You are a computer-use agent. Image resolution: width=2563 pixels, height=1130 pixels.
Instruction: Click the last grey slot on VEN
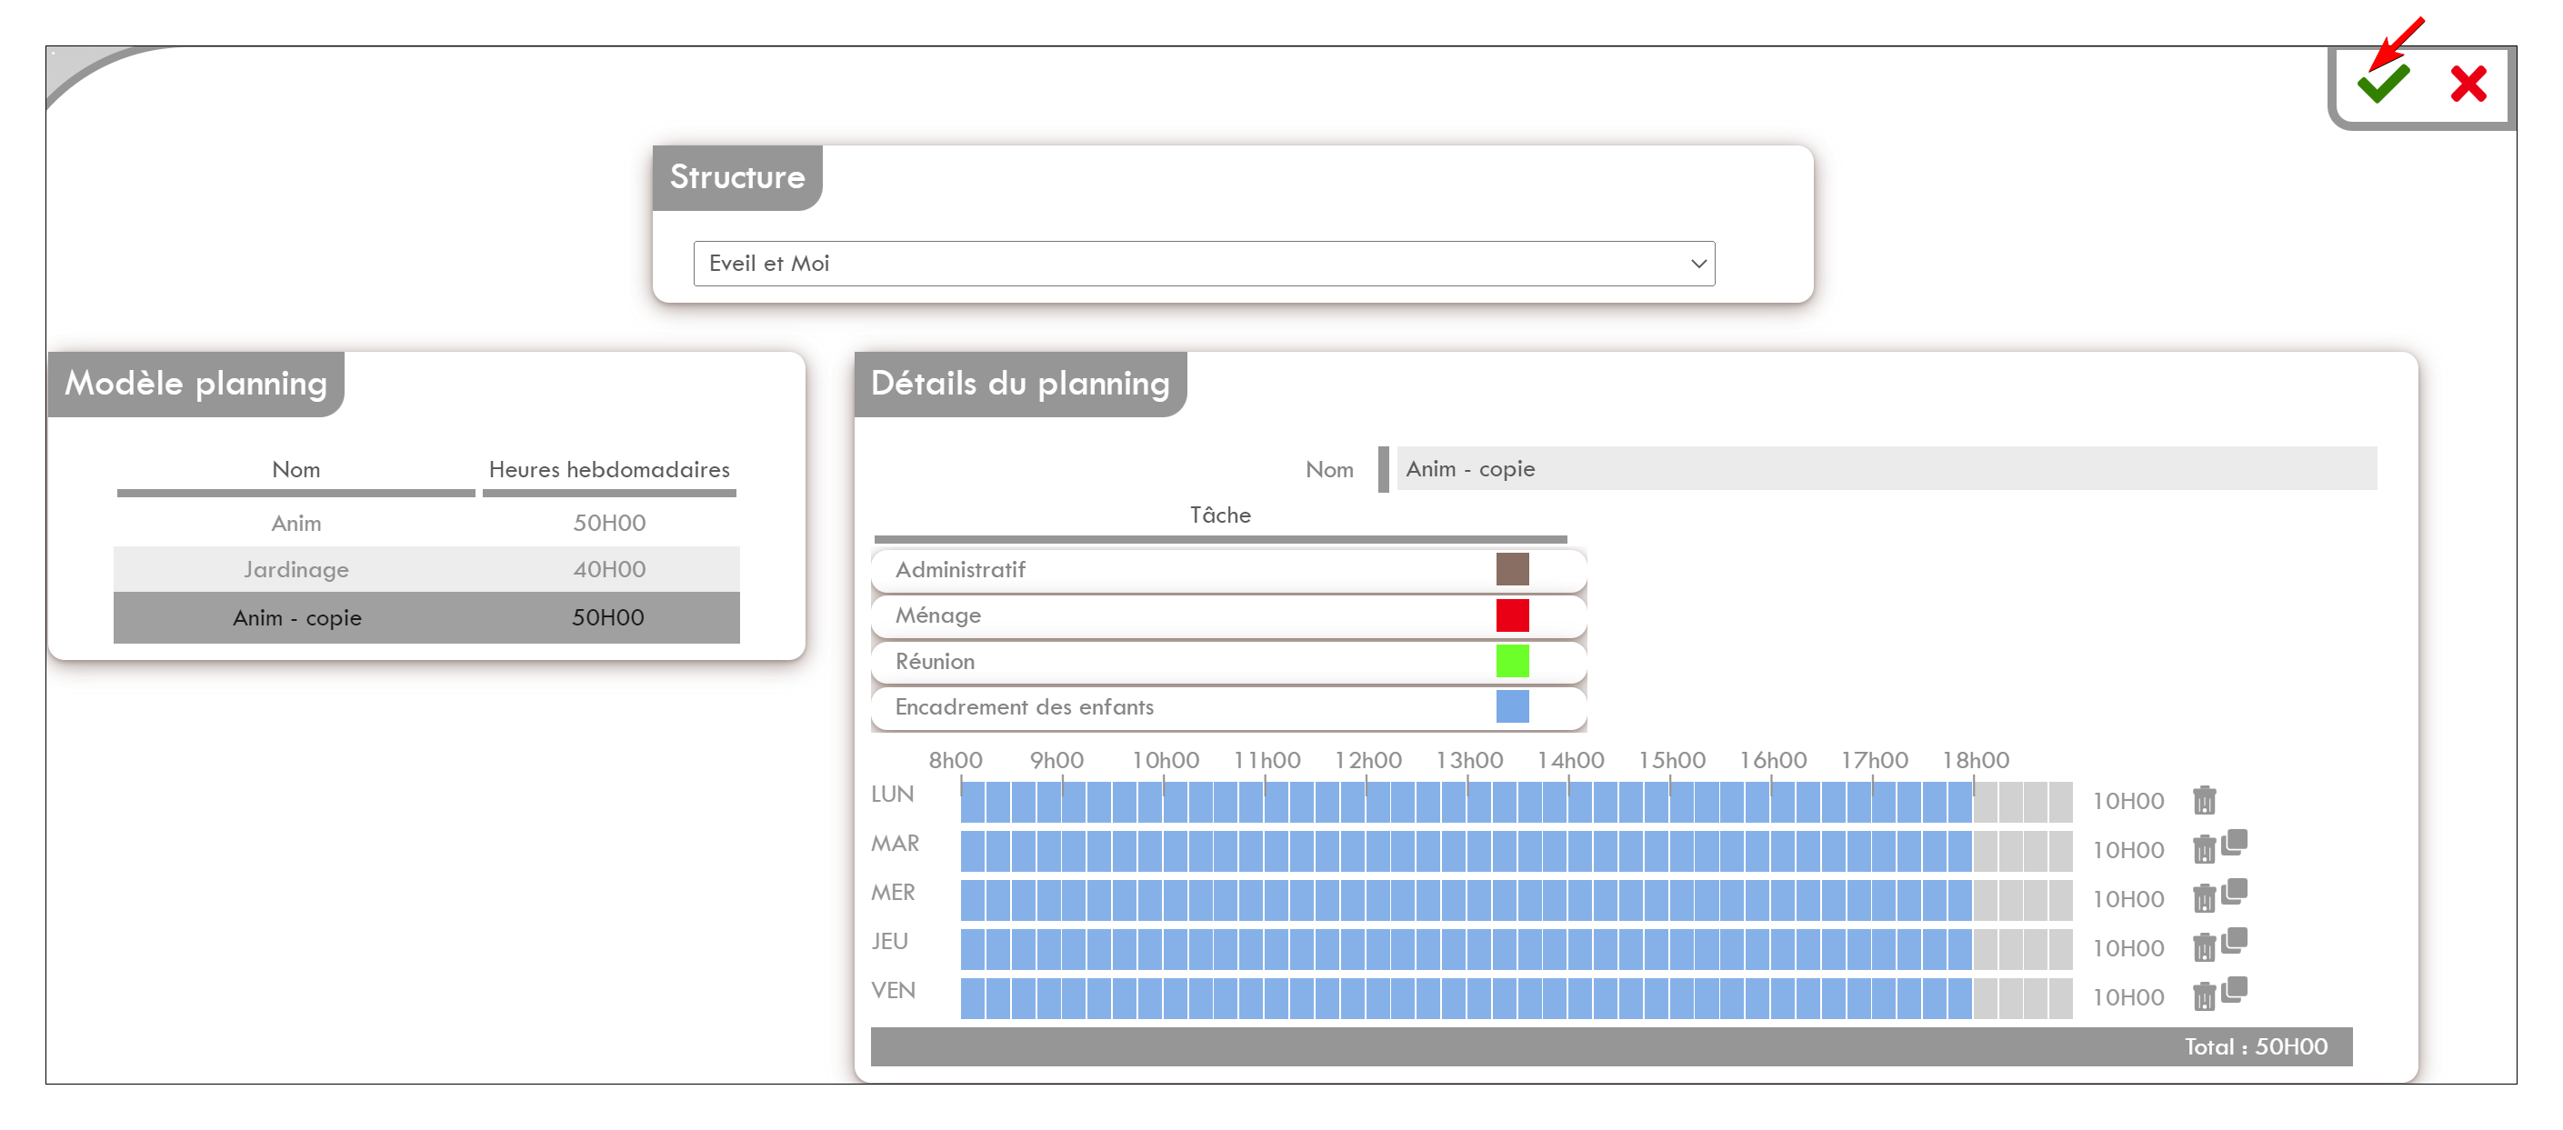click(2060, 997)
